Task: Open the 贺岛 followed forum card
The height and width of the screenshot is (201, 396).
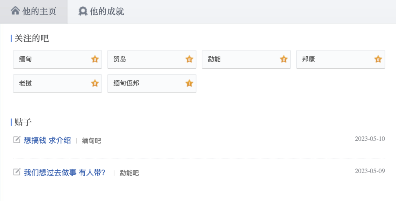Action: [x=152, y=59]
